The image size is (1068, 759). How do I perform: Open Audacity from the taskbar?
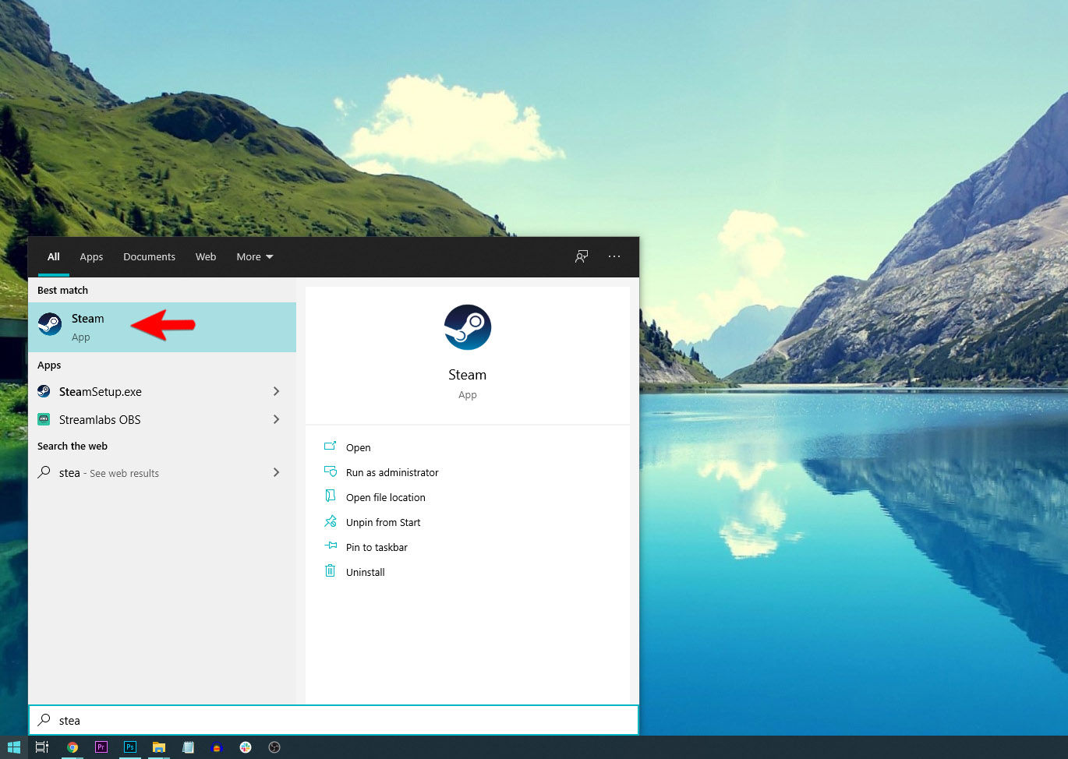coord(217,747)
